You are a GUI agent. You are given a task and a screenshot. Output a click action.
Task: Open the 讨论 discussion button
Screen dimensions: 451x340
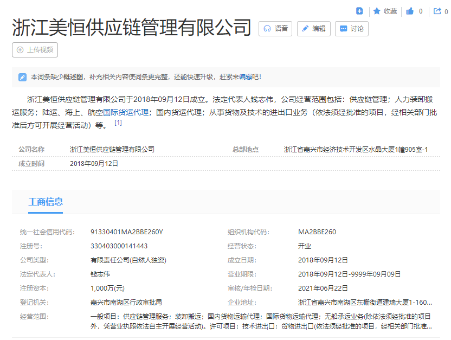pos(351,29)
